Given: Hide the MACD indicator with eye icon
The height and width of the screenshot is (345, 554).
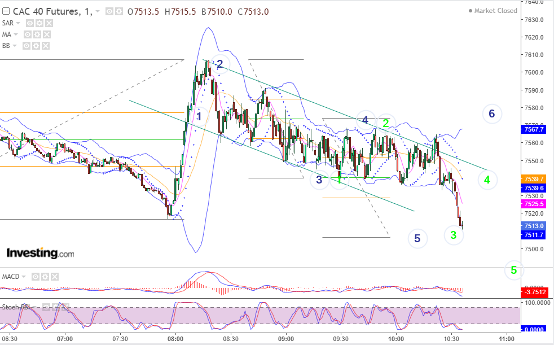Looking at the screenshot, I should coord(36,277).
